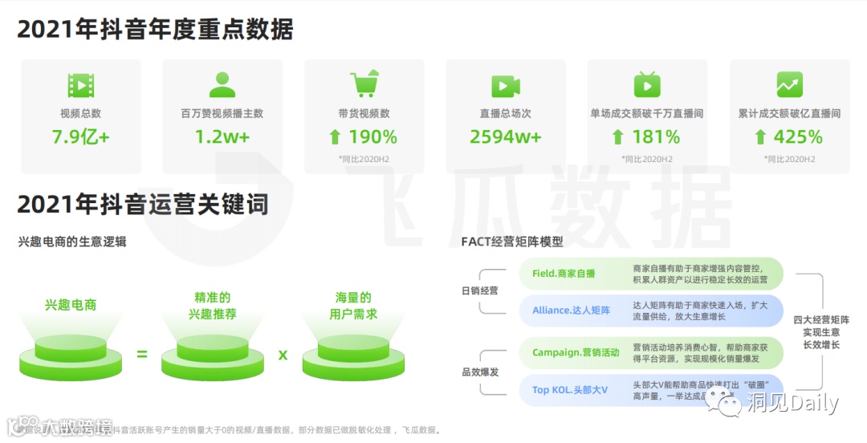Click the shopping cart icon for 带货视频数
This screenshot has height=443, width=867.
pyautogui.click(x=364, y=83)
